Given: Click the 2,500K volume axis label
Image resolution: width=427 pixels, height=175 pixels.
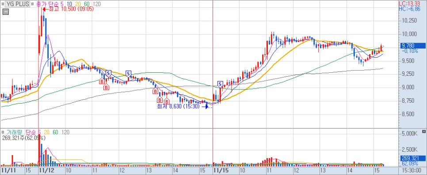Looking at the screenshot, I should 410,150.
